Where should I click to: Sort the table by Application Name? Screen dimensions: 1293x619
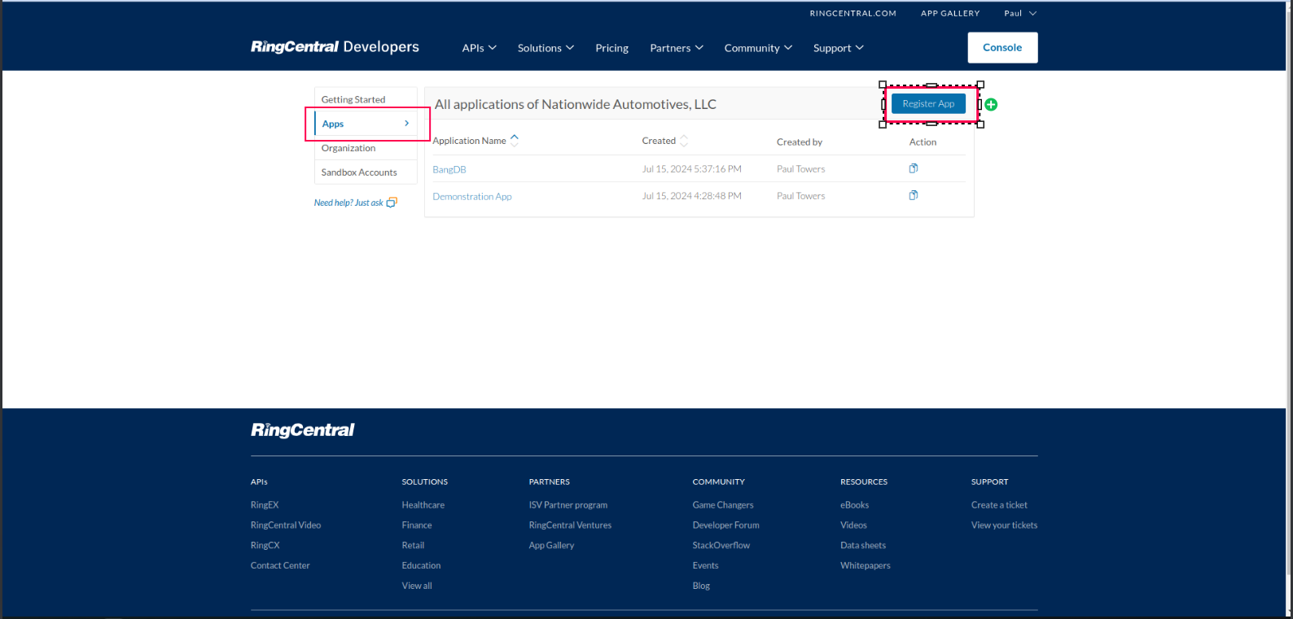point(476,141)
